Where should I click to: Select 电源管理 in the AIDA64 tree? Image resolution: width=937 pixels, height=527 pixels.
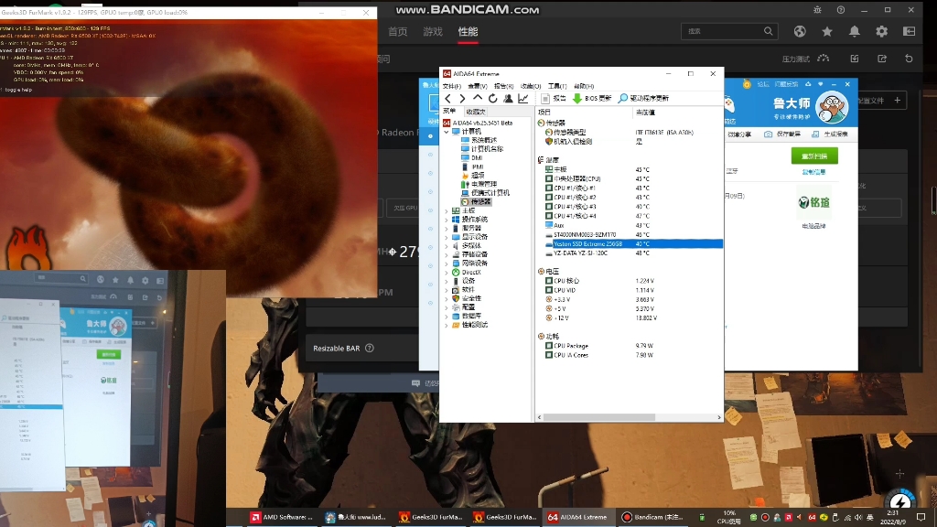483,184
